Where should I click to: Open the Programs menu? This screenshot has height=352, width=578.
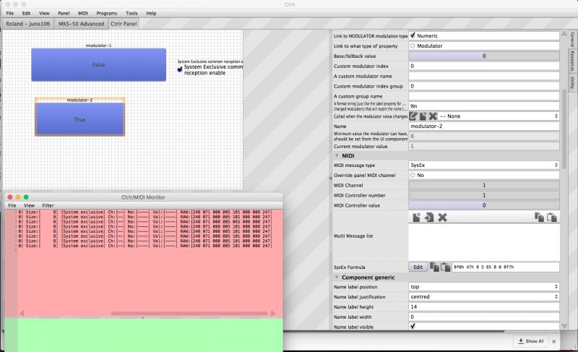tap(106, 13)
